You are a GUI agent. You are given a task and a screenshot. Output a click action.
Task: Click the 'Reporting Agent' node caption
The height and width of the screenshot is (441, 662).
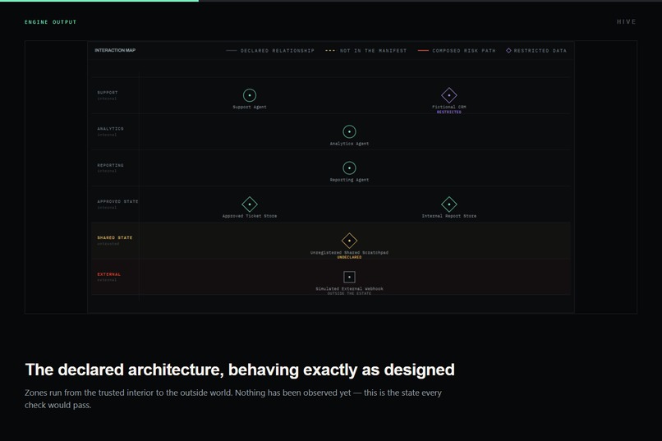(x=349, y=180)
